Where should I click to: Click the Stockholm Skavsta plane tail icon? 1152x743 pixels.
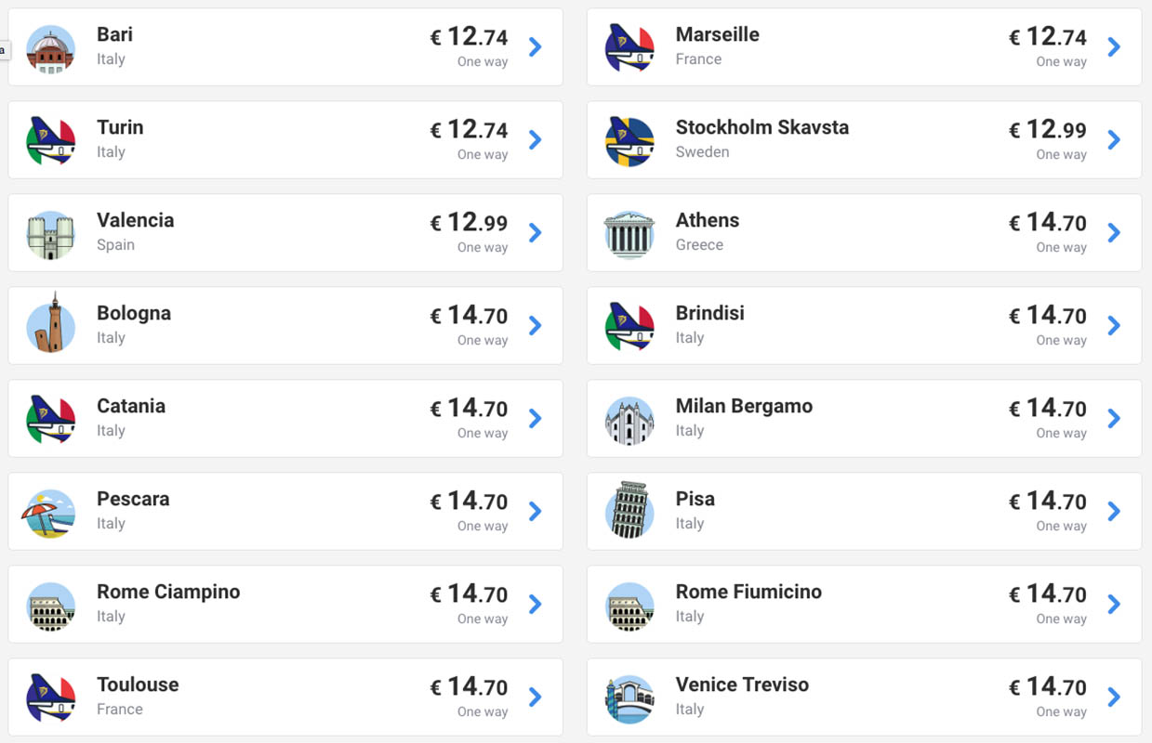629,141
